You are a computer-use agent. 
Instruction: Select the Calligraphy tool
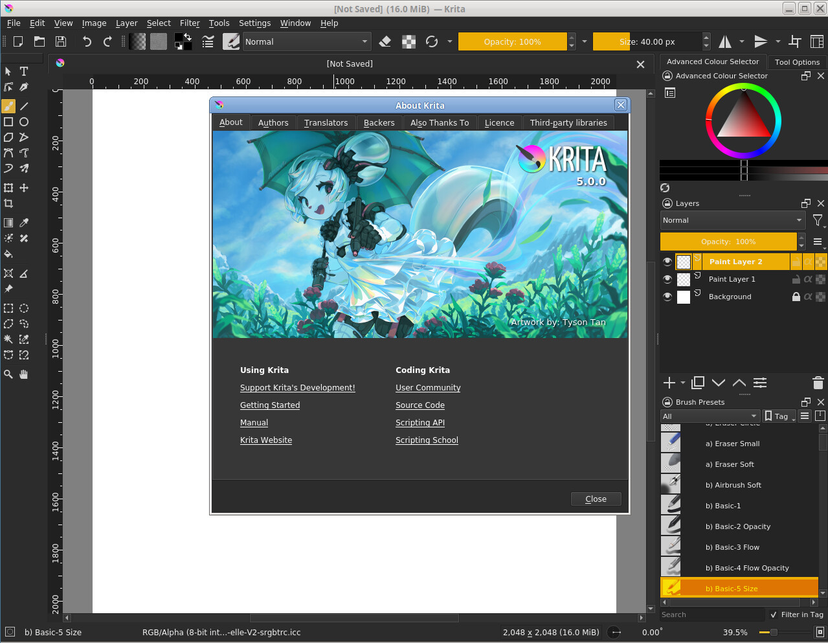tap(24, 87)
